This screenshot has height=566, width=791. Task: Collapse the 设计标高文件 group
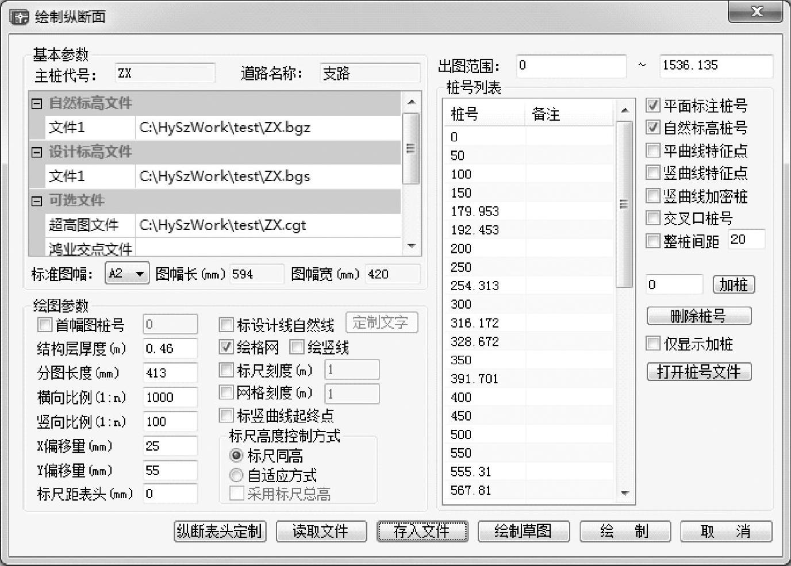tap(37, 152)
